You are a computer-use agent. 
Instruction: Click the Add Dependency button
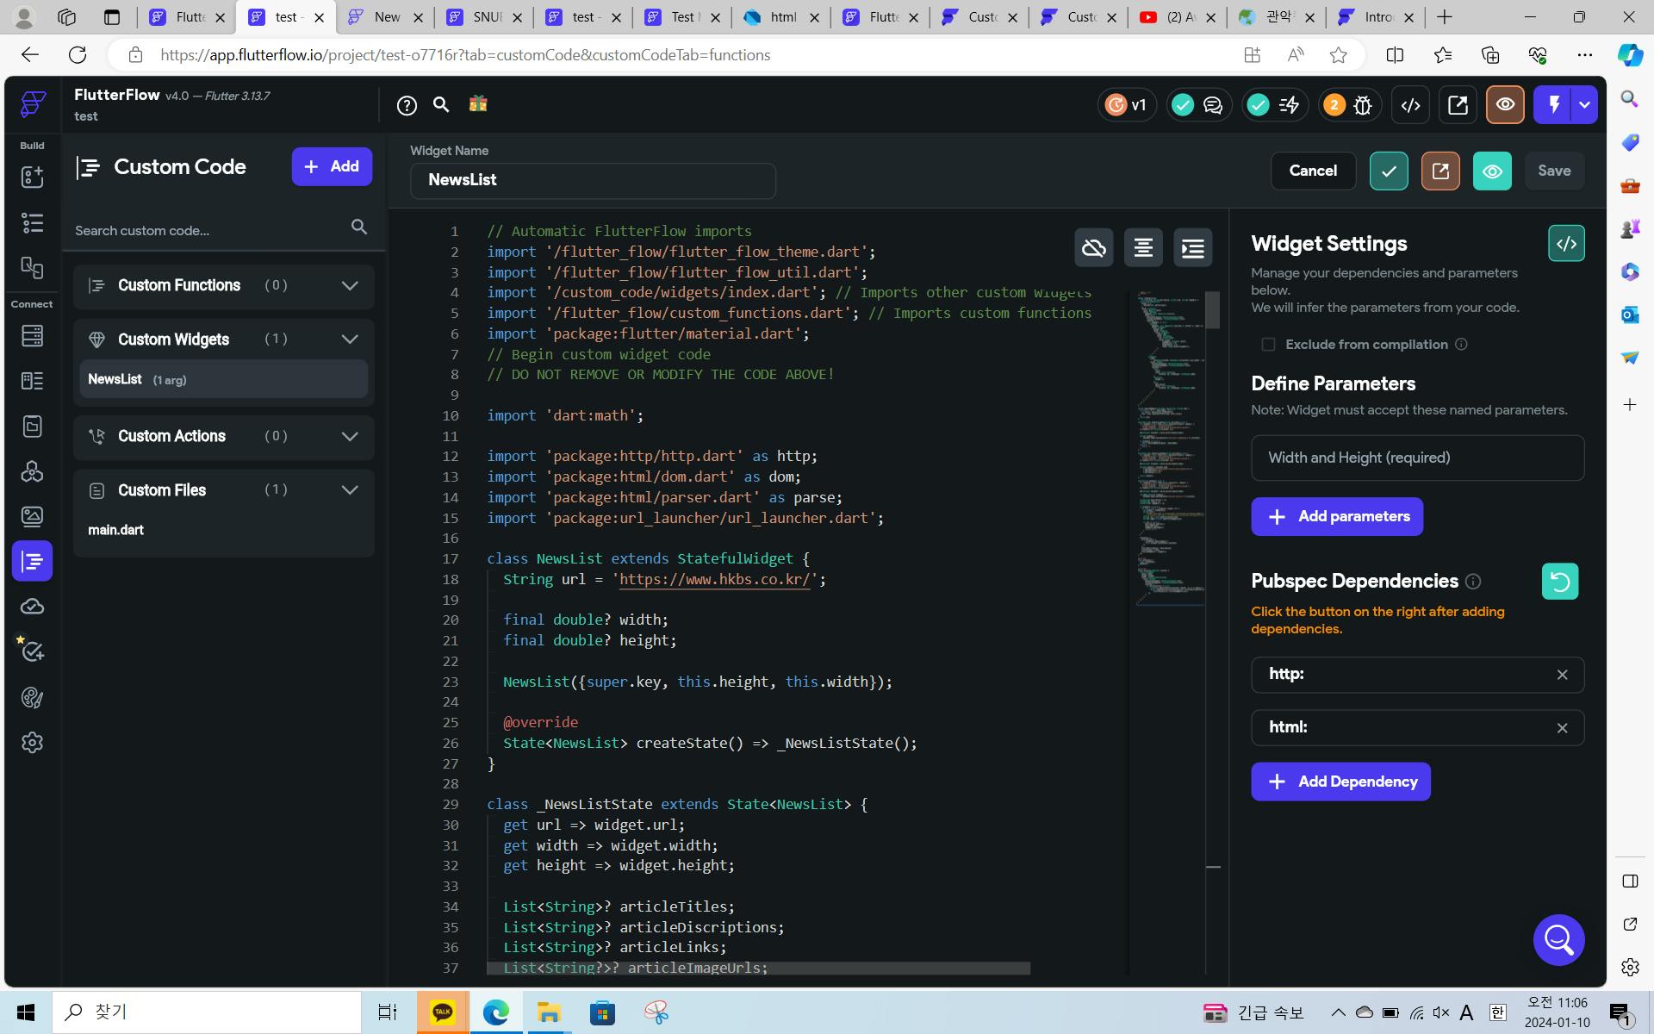pos(1340,782)
